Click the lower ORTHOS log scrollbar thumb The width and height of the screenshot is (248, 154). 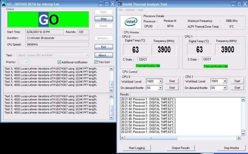111,110
